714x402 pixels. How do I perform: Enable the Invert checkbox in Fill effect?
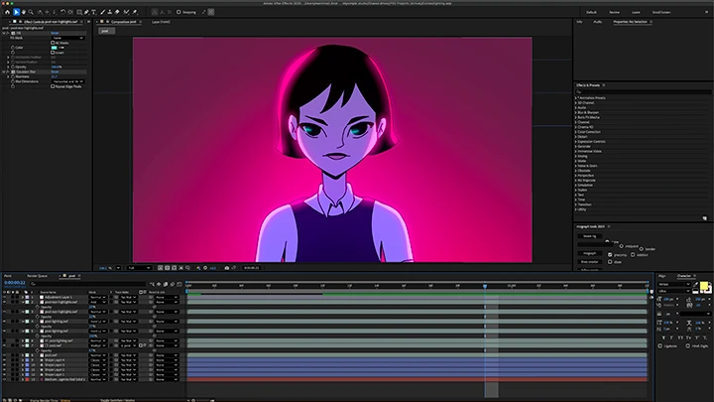(x=53, y=54)
